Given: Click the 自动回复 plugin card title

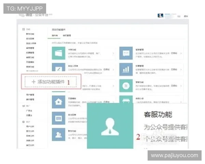Looking at the screenshot, I should click(72, 115).
